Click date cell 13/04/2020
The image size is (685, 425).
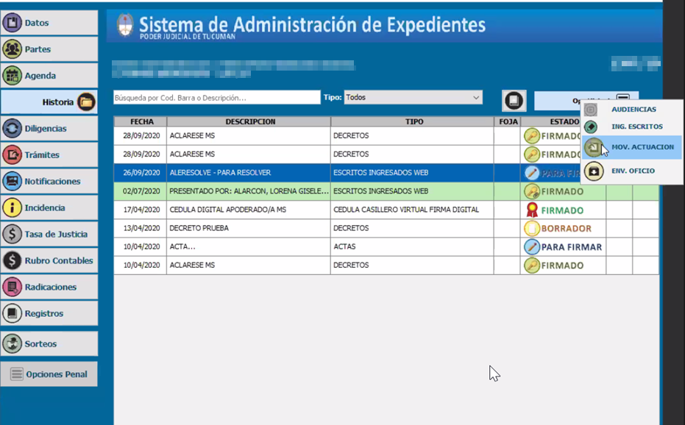click(141, 229)
